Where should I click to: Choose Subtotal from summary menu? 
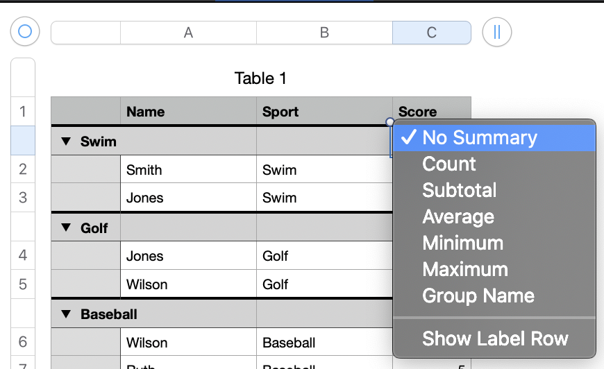459,190
